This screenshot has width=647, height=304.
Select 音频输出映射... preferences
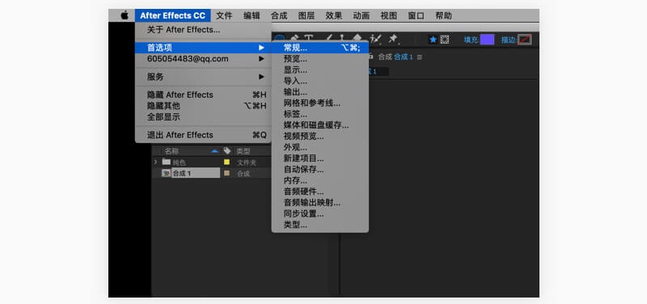pos(320,203)
